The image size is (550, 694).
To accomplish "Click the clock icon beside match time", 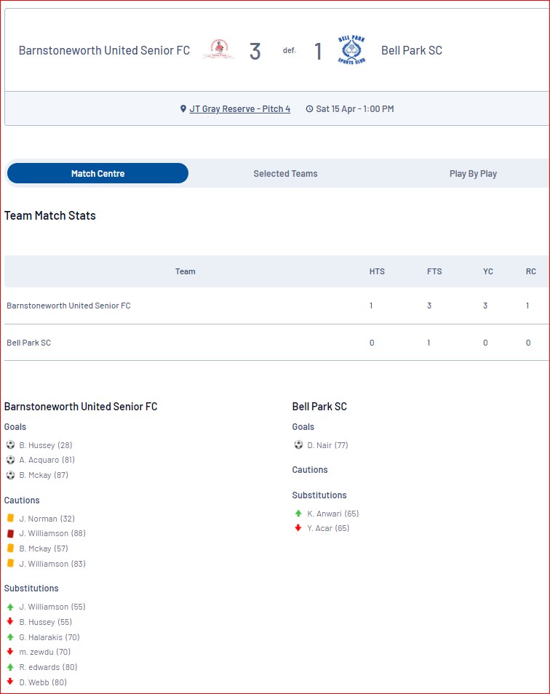I will click(x=309, y=109).
